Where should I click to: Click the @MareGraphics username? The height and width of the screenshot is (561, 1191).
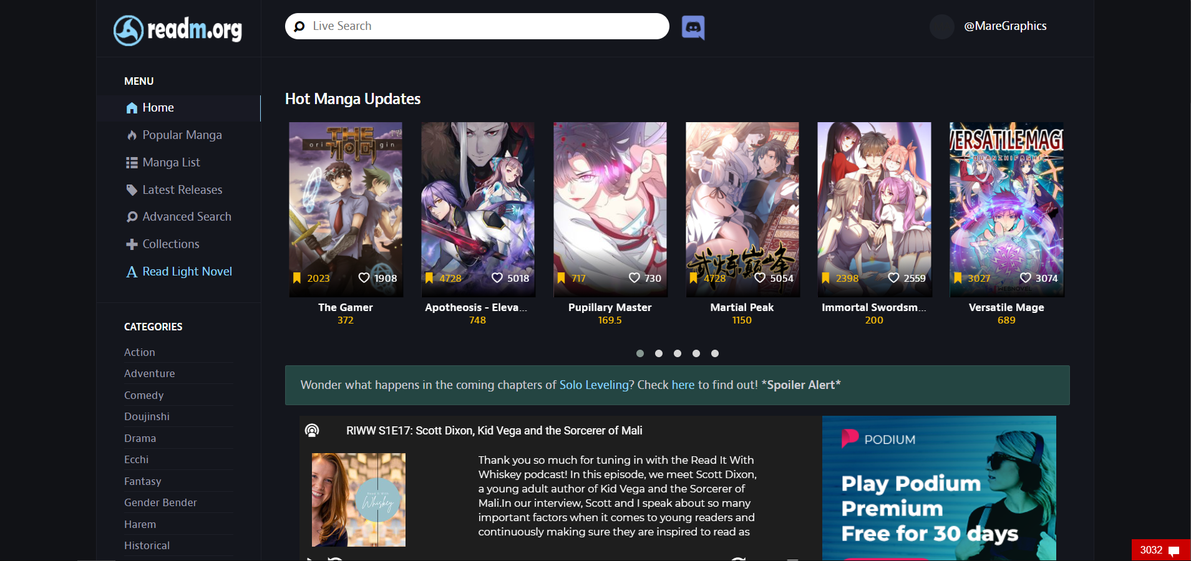(x=1006, y=26)
